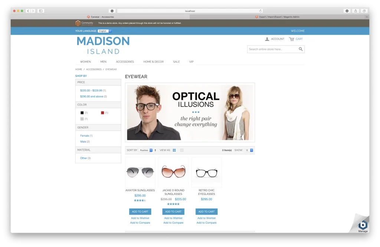The height and width of the screenshot is (247, 380).
Task: Open the Cart link
Action: point(299,39)
